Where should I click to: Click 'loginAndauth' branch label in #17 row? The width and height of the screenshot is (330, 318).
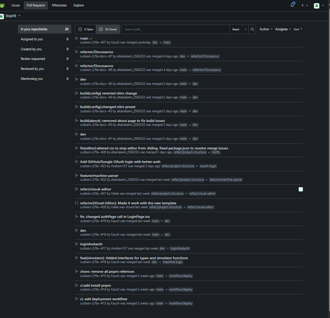(x=180, y=248)
